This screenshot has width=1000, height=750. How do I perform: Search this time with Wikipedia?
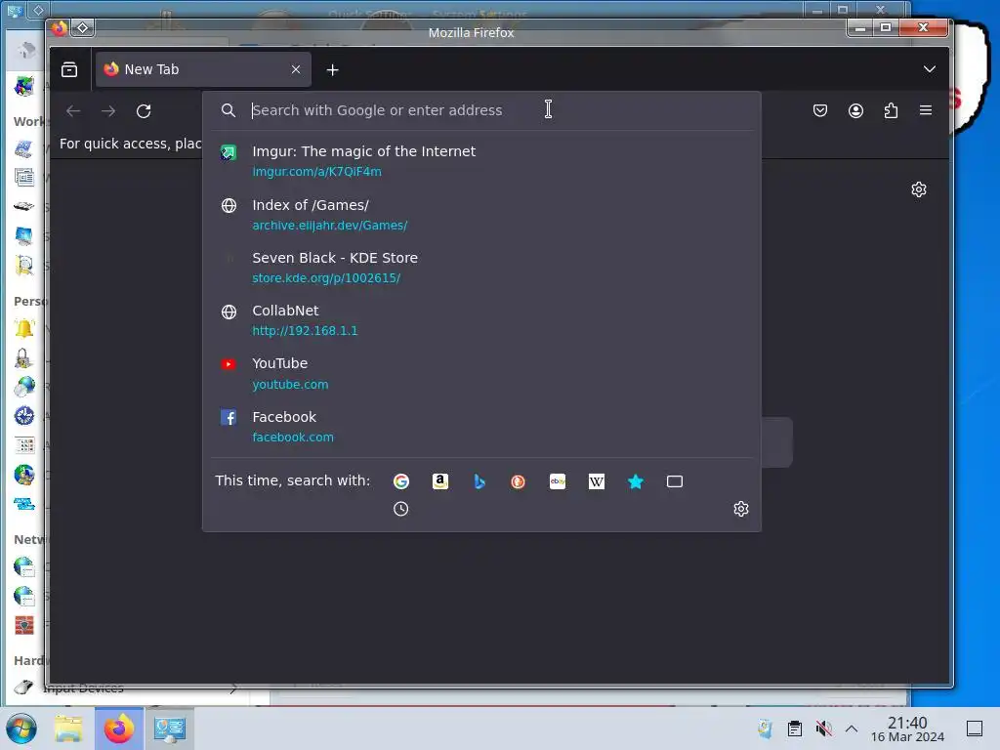597,481
